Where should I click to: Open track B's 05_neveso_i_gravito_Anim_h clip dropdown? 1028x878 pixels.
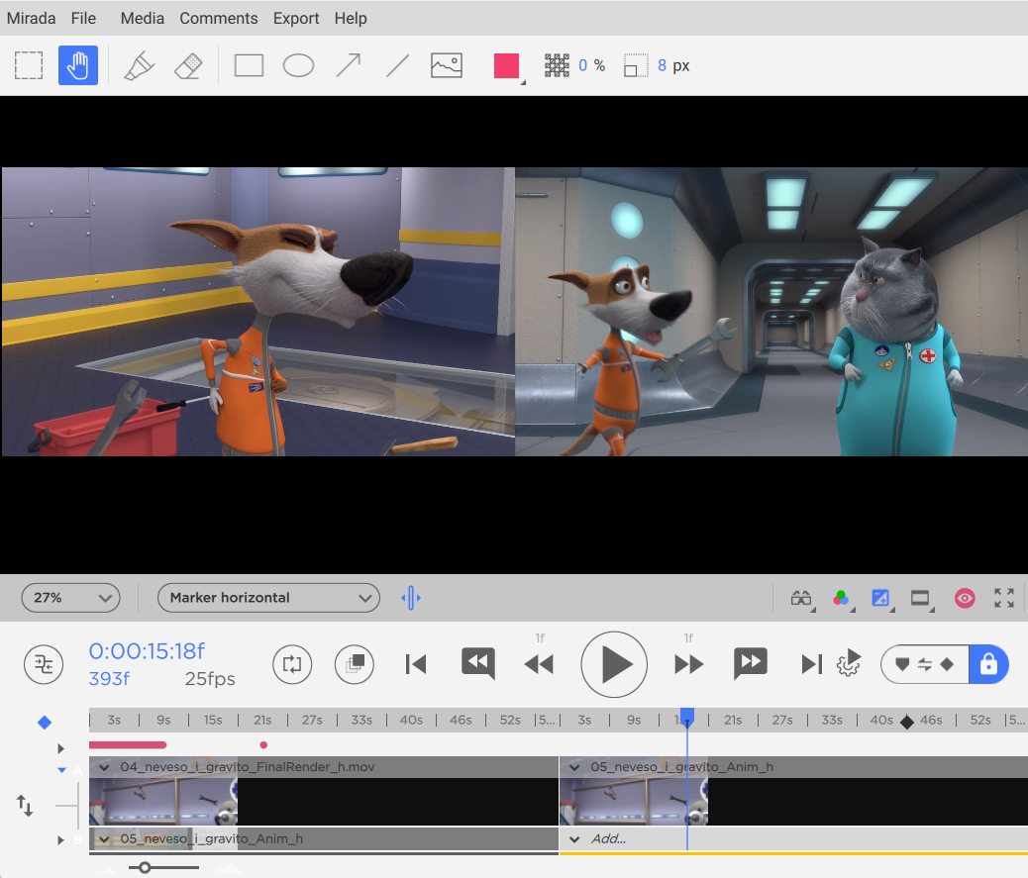click(x=104, y=839)
